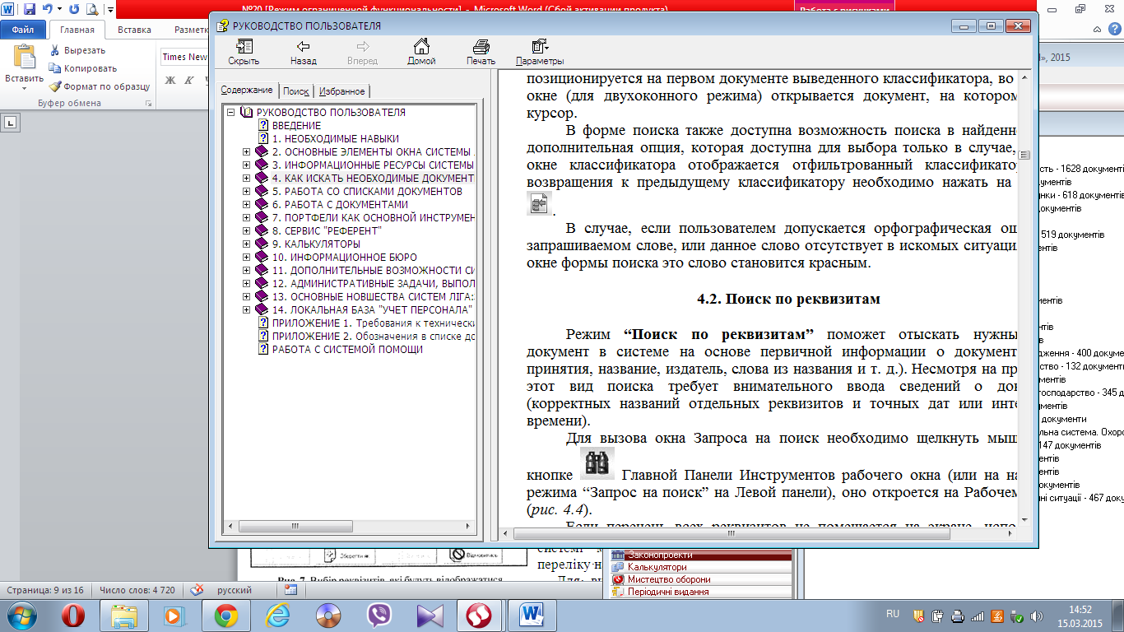Toggle italic К formatting in Word

[188, 80]
